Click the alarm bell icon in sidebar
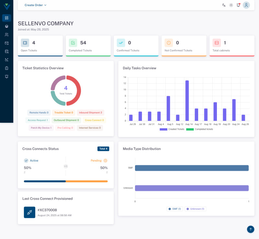Viewport: 259px width, 239px height. pos(6,77)
